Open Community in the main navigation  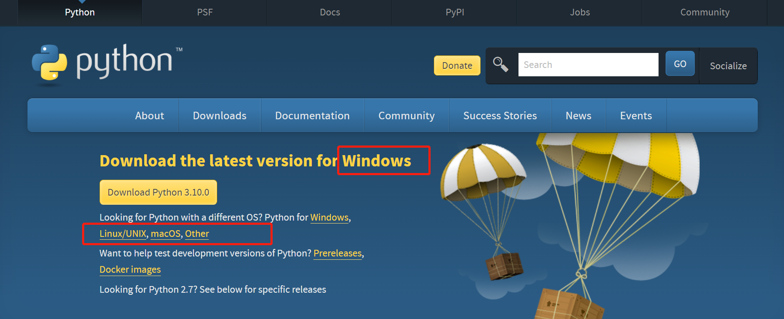406,116
